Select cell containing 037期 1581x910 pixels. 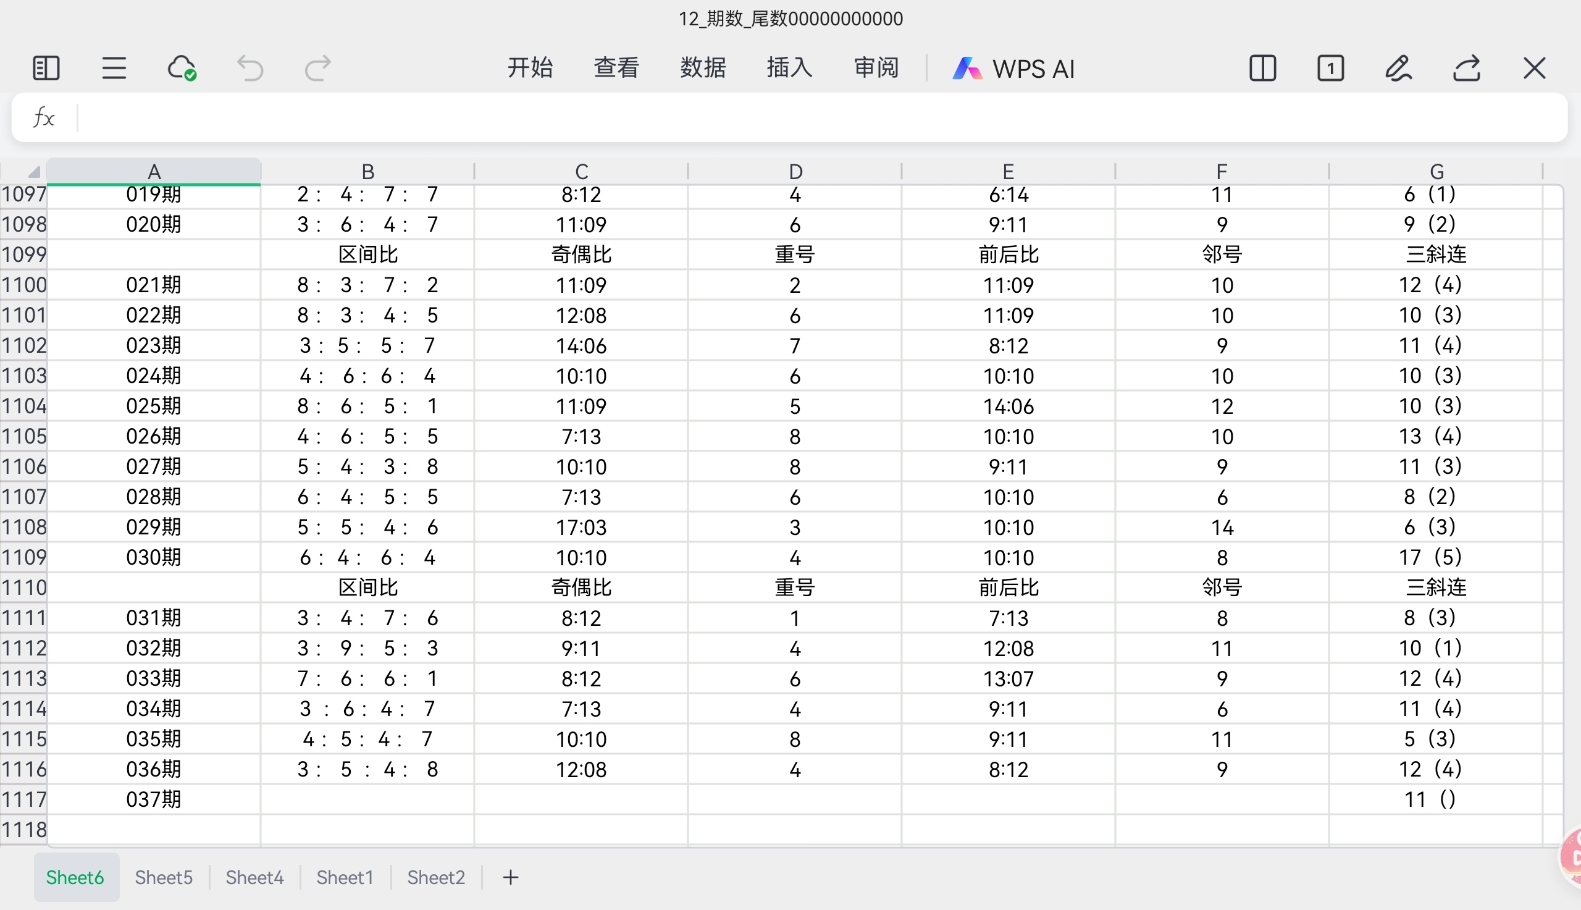(154, 799)
